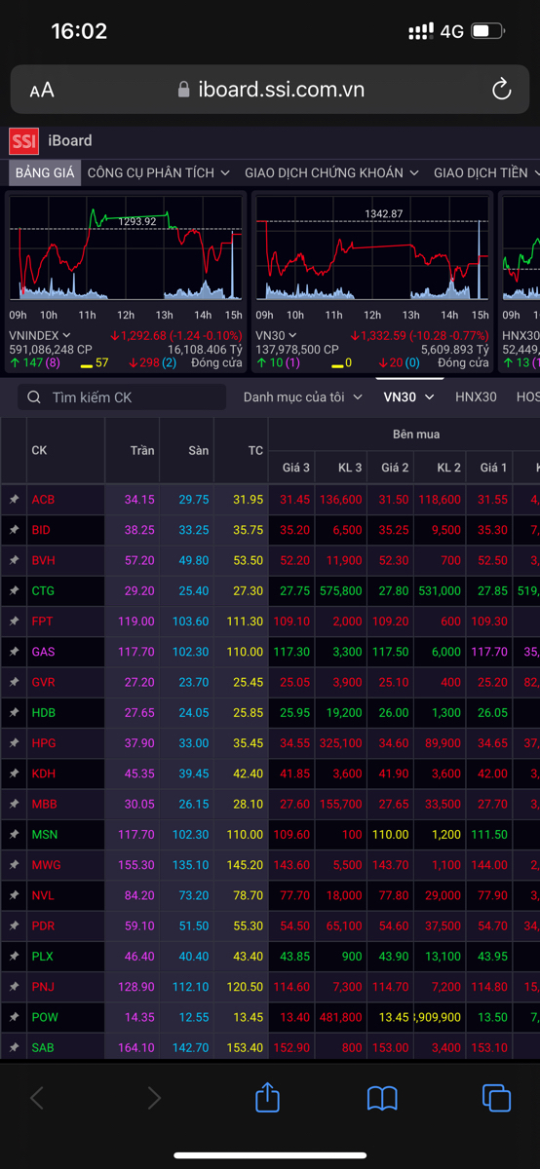Expand the Công cụ phân tích menu
Image resolution: width=540 pixels, height=1169 pixels.
pyautogui.click(x=158, y=172)
